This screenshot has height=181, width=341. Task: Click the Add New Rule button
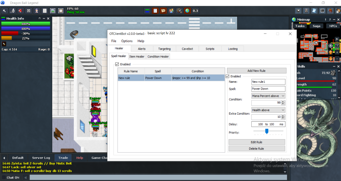tap(256, 71)
